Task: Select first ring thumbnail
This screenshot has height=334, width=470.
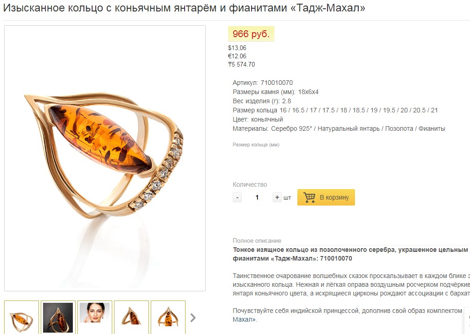Action: pos(22,317)
